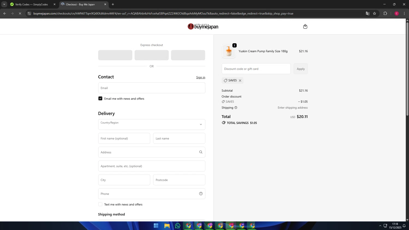Click the Yuskin Cream Pump Family Size text

click(263, 51)
